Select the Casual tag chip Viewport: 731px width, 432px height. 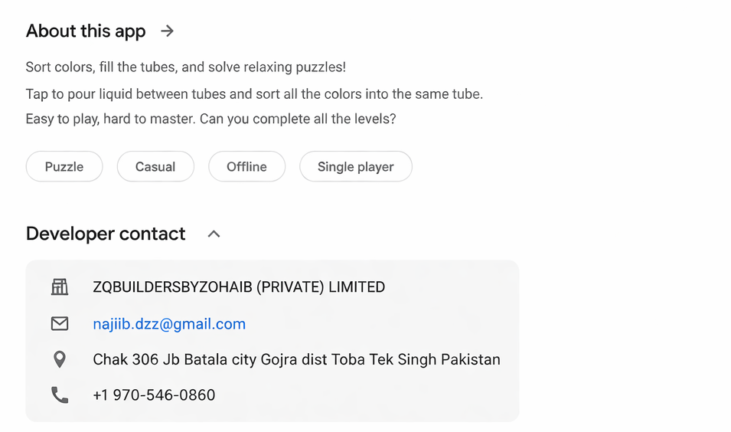(x=155, y=166)
